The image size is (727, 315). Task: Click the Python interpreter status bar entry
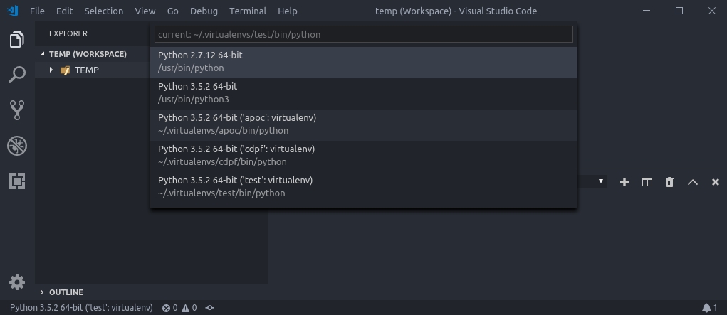81,308
